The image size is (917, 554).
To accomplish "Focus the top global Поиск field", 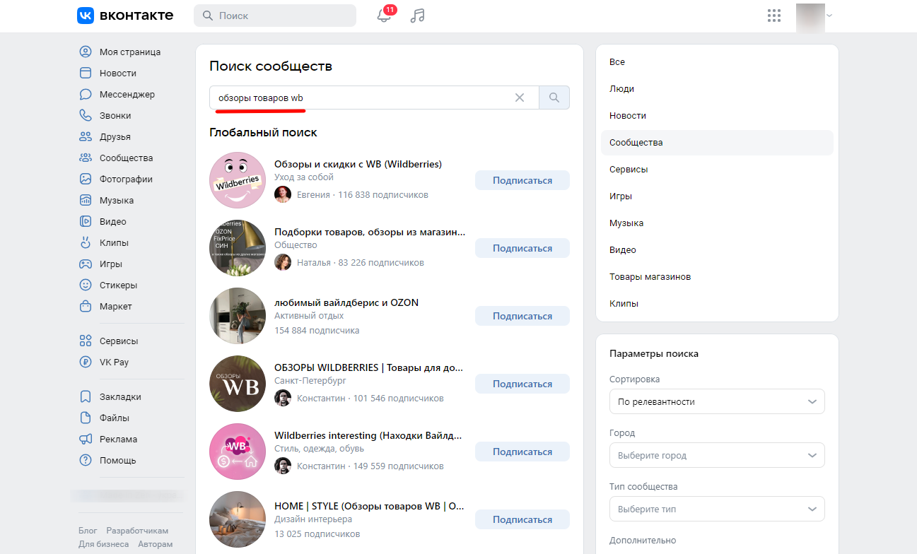I will point(275,16).
